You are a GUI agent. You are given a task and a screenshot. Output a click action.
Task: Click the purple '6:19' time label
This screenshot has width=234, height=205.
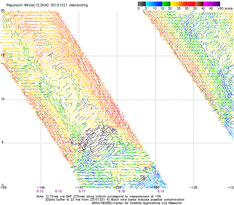coord(161,191)
